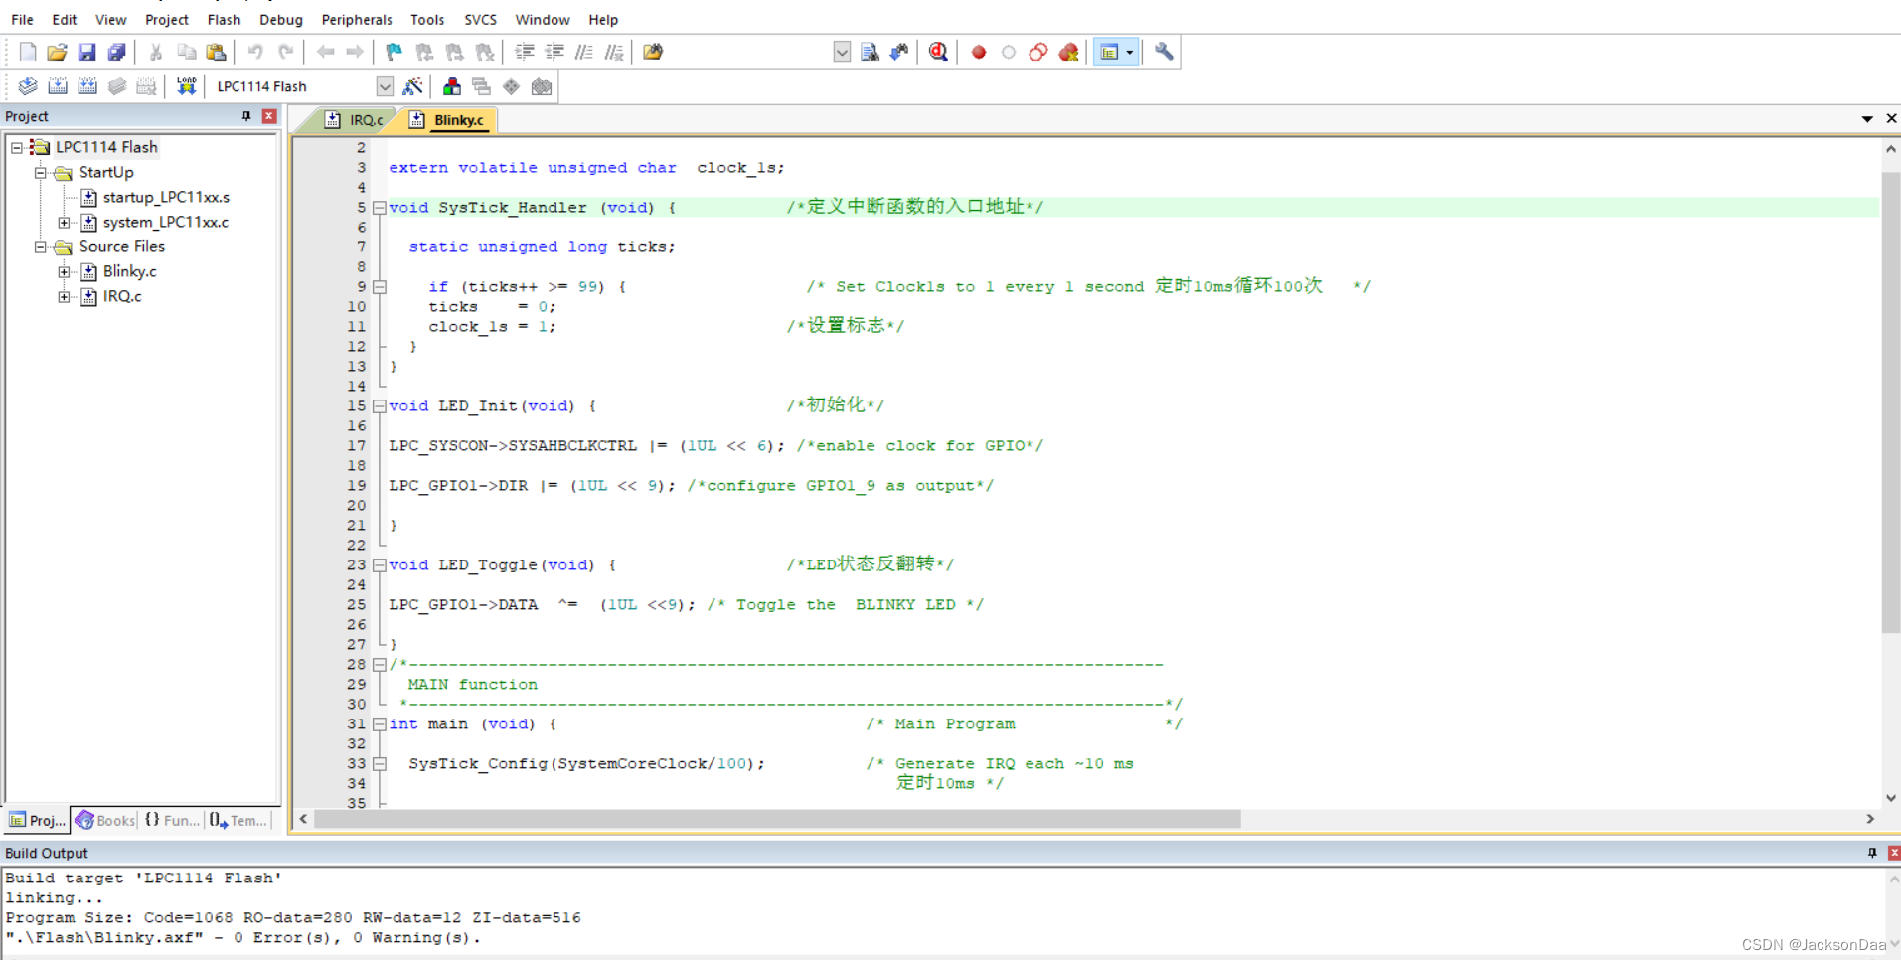Open the File menu

click(22, 19)
